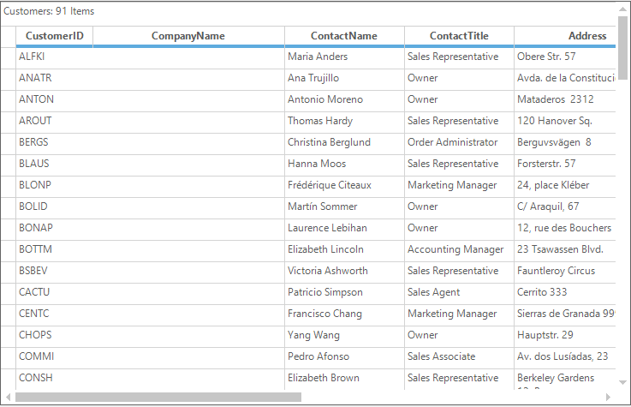The height and width of the screenshot is (407, 631).
Task: Select the row header beside ANATR
Action: coord(8,78)
